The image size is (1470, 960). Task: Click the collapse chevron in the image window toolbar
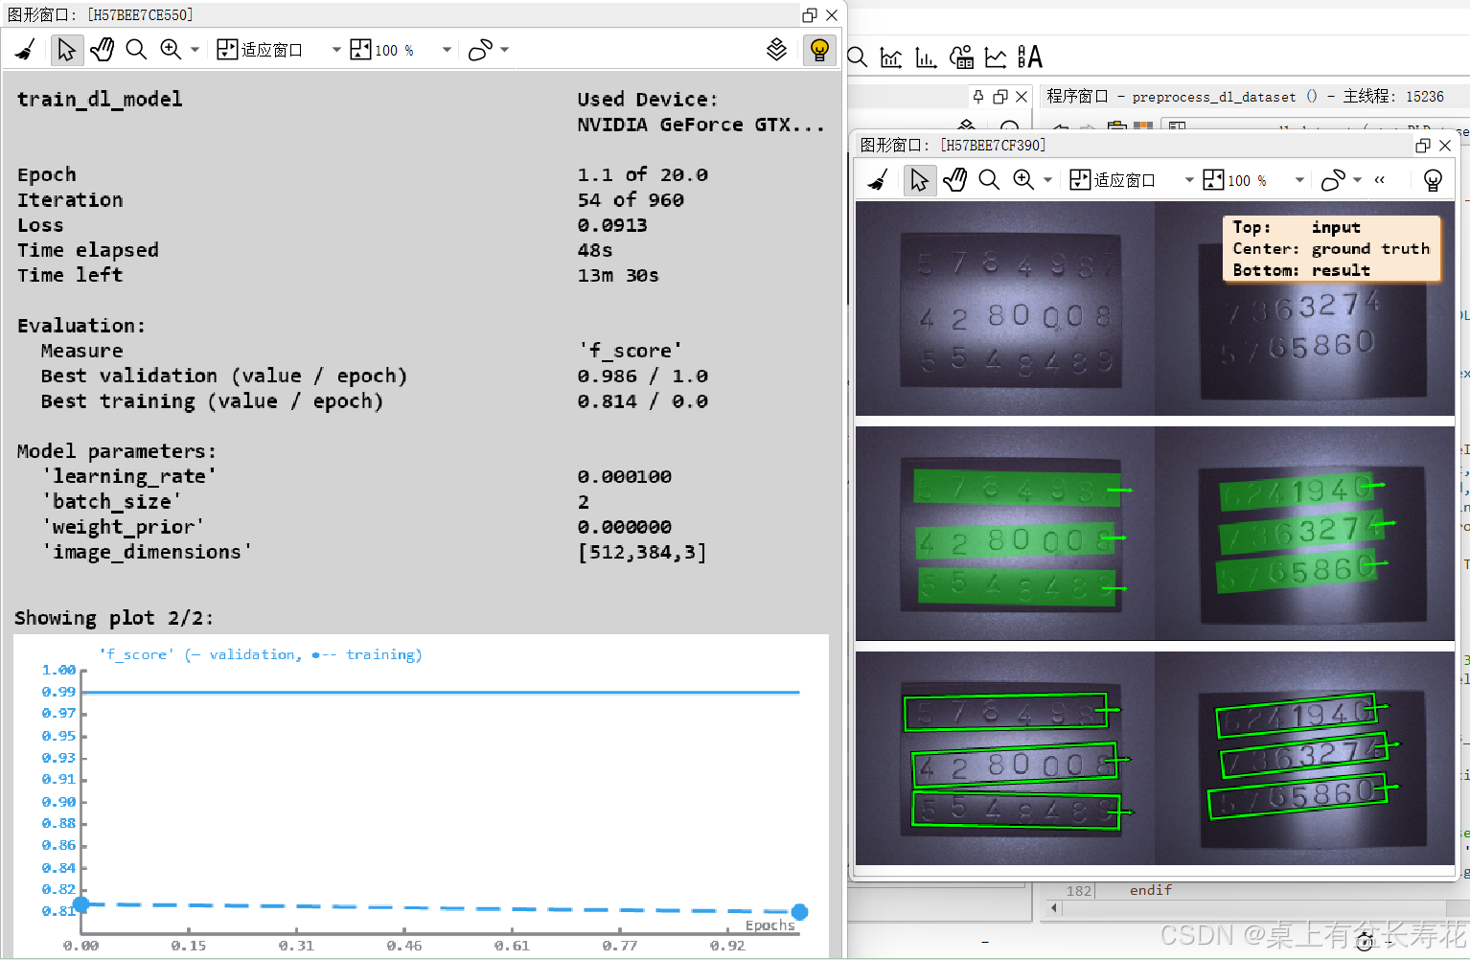1380,179
